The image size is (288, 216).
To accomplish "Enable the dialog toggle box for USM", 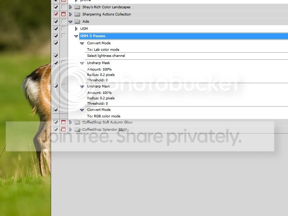I will (x=63, y=29).
